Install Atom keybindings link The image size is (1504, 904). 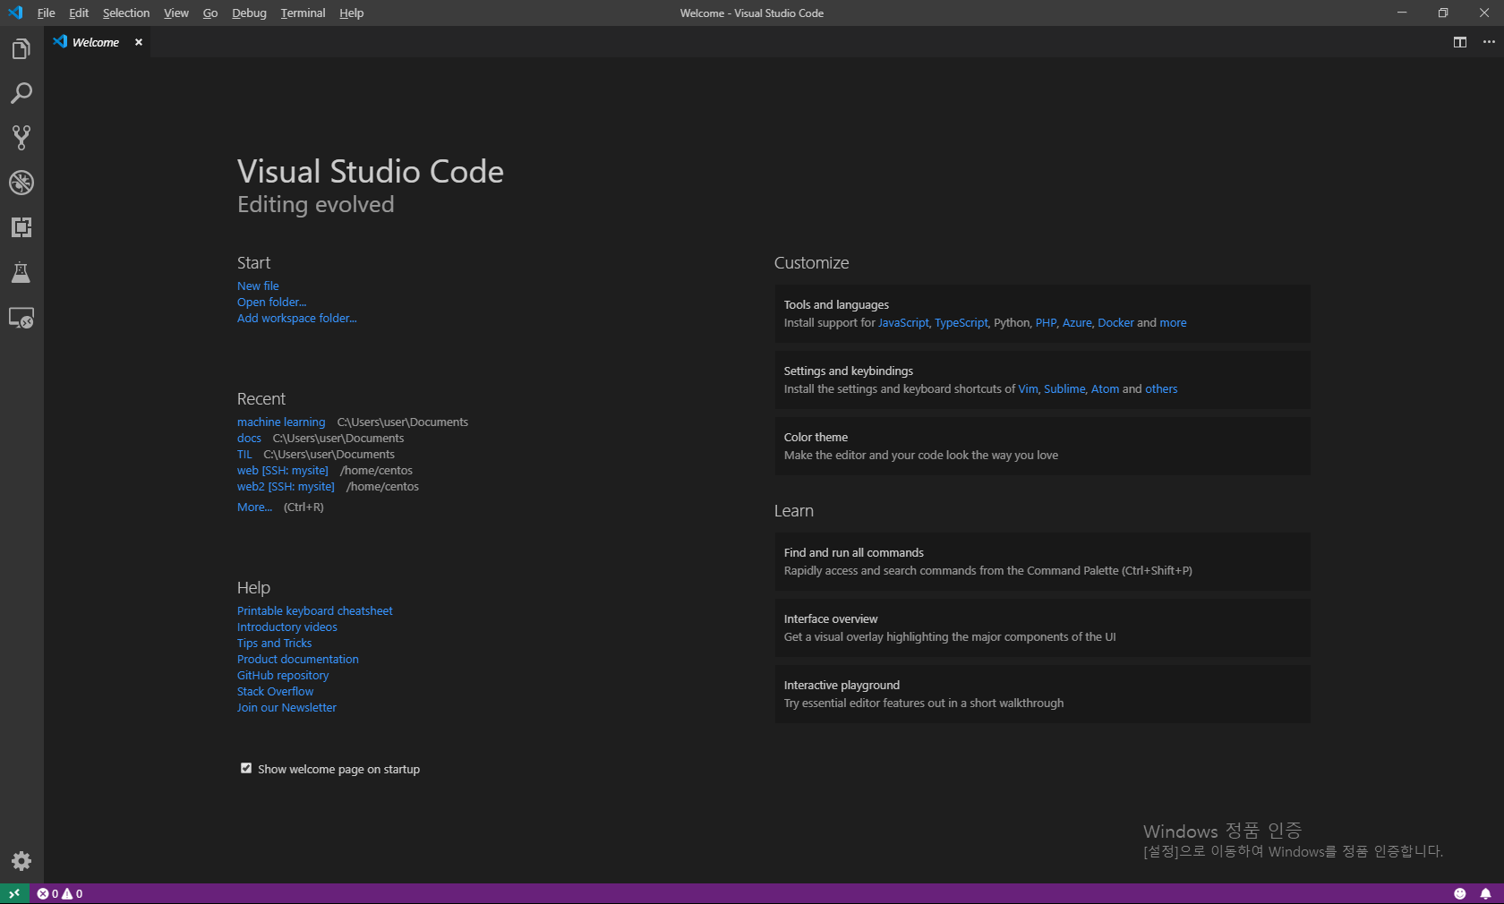pos(1105,388)
